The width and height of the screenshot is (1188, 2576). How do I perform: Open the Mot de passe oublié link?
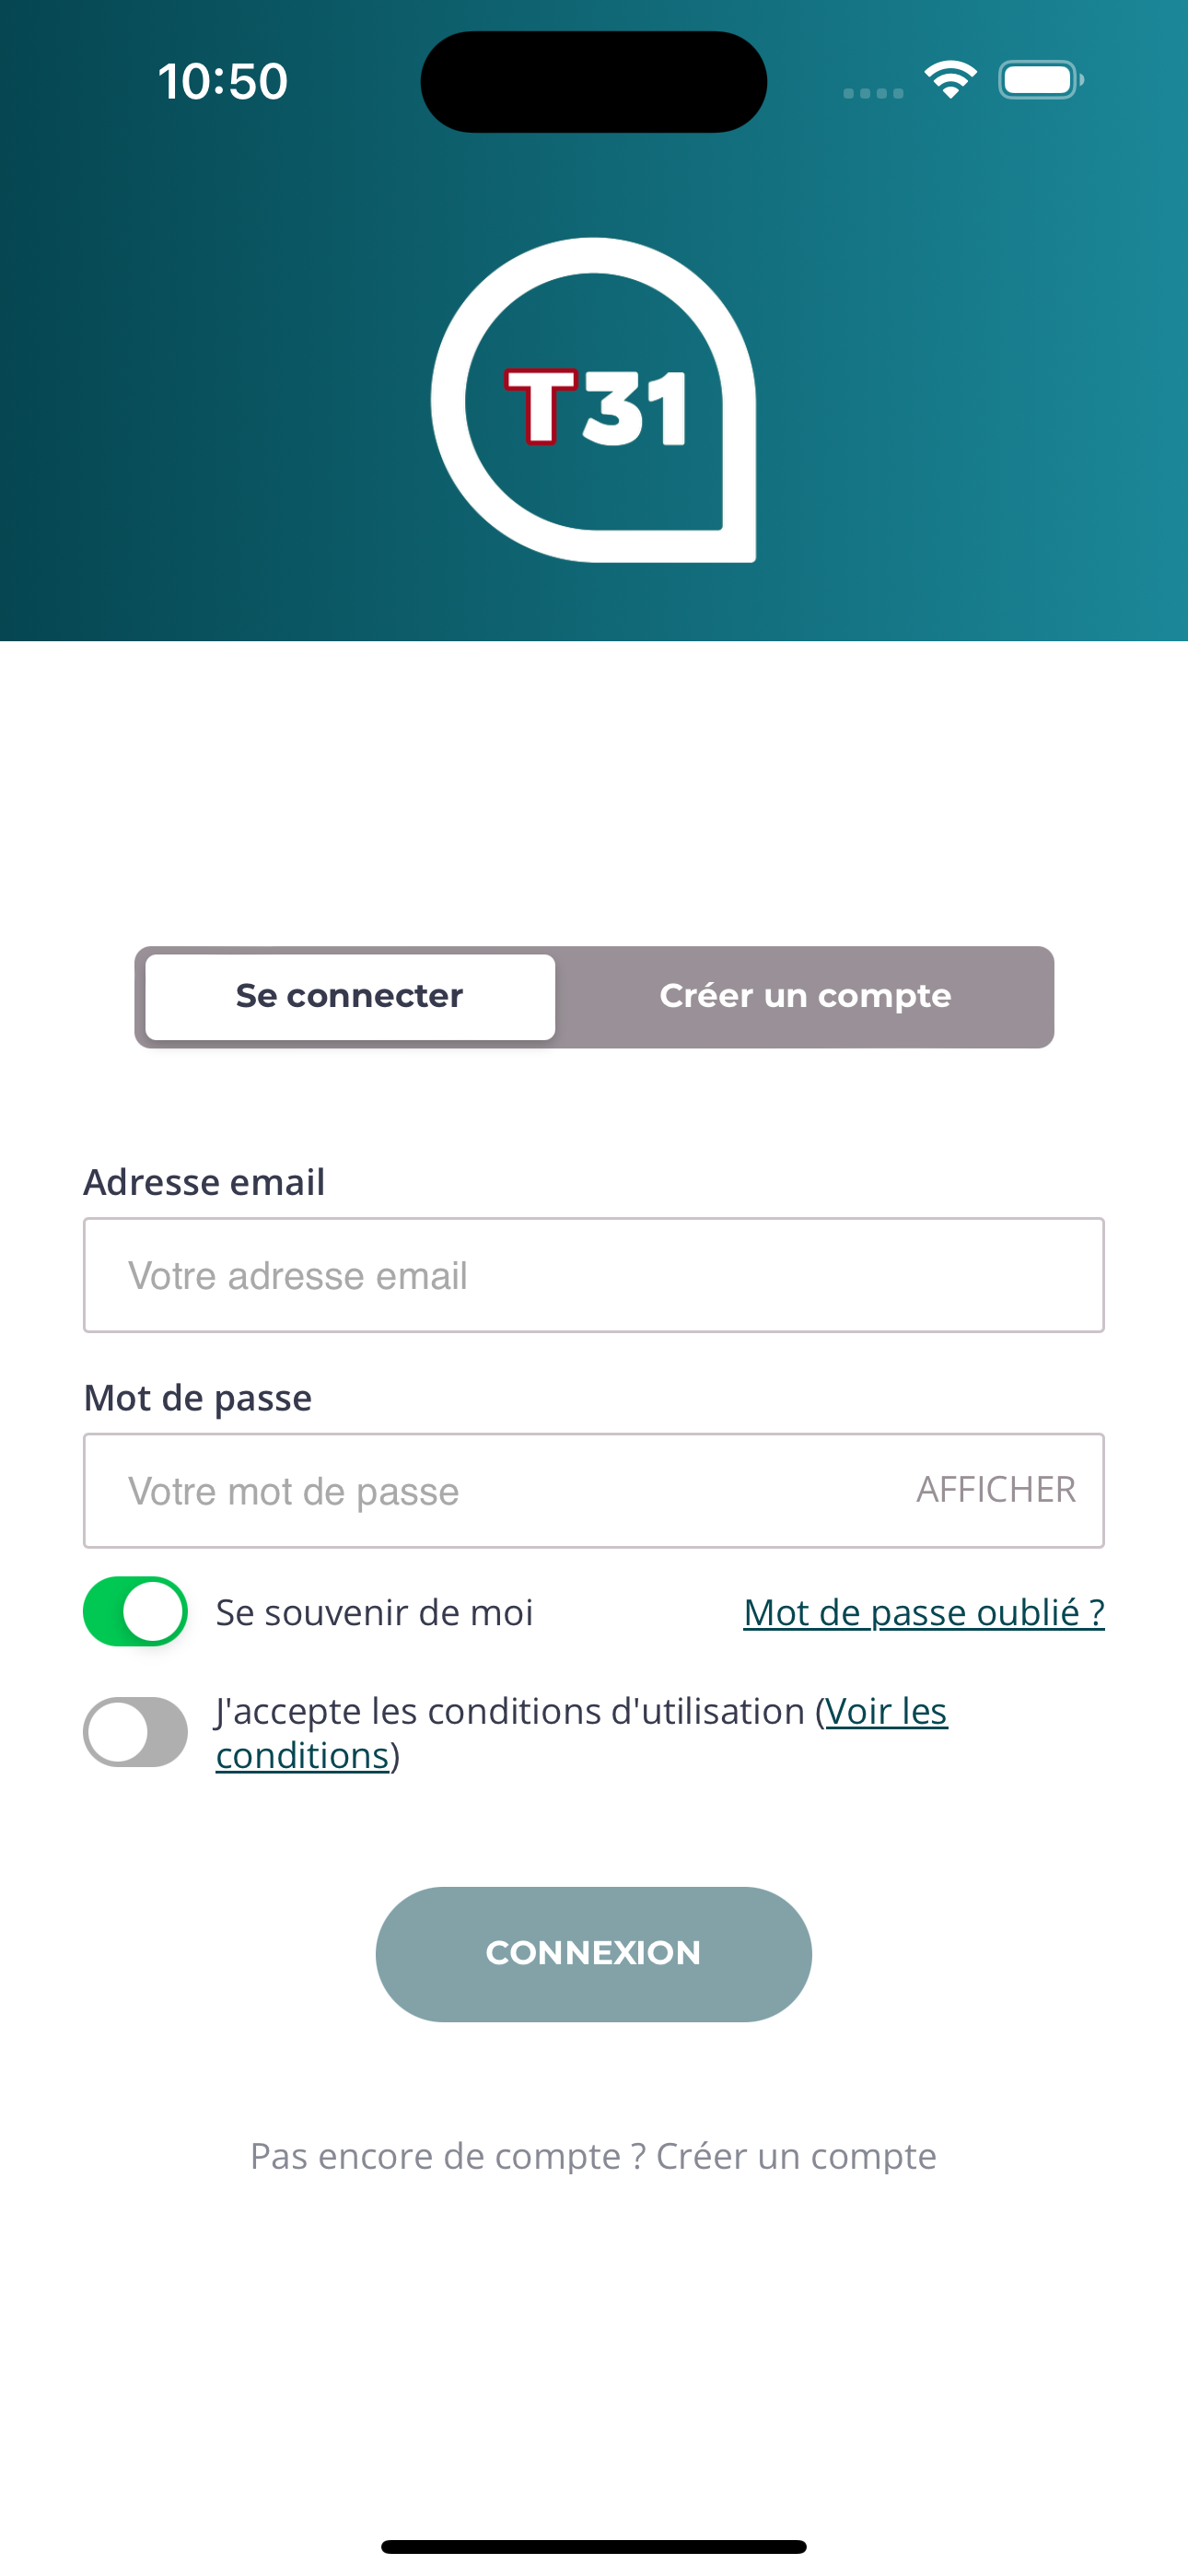(x=924, y=1612)
